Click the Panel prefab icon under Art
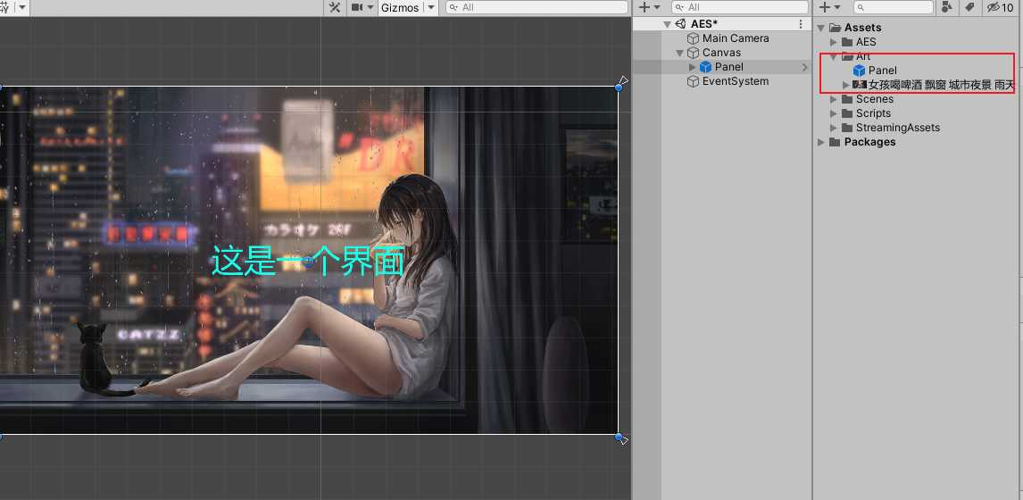The image size is (1023, 500). 860,71
